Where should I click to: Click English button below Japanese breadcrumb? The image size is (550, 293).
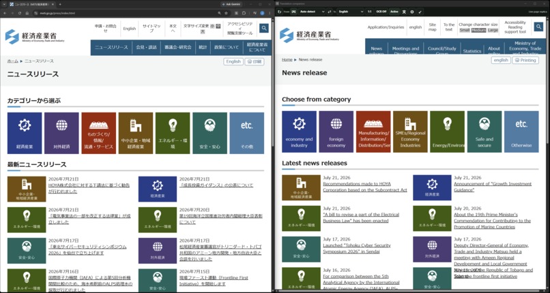[233, 61]
